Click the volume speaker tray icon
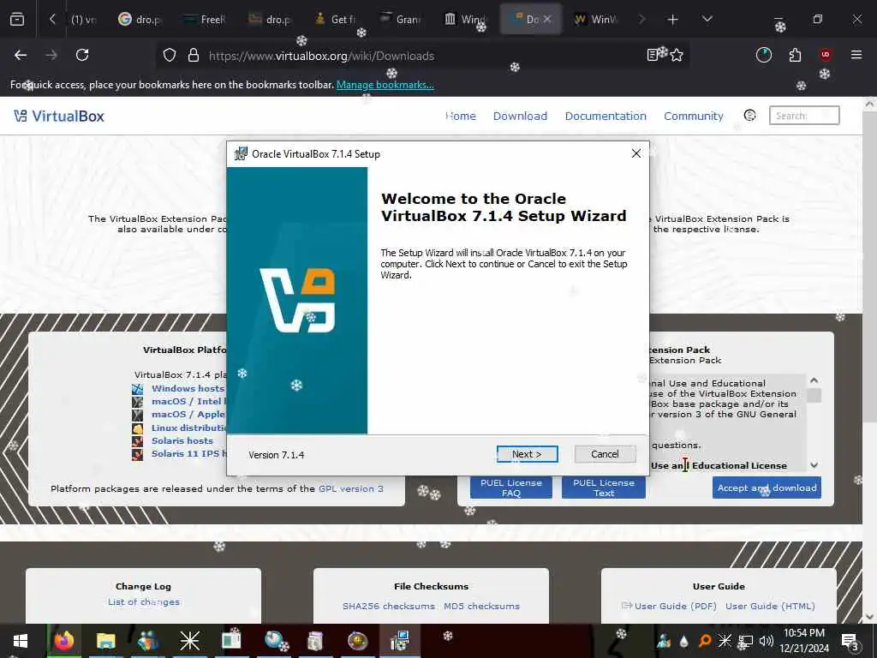 tap(766, 641)
